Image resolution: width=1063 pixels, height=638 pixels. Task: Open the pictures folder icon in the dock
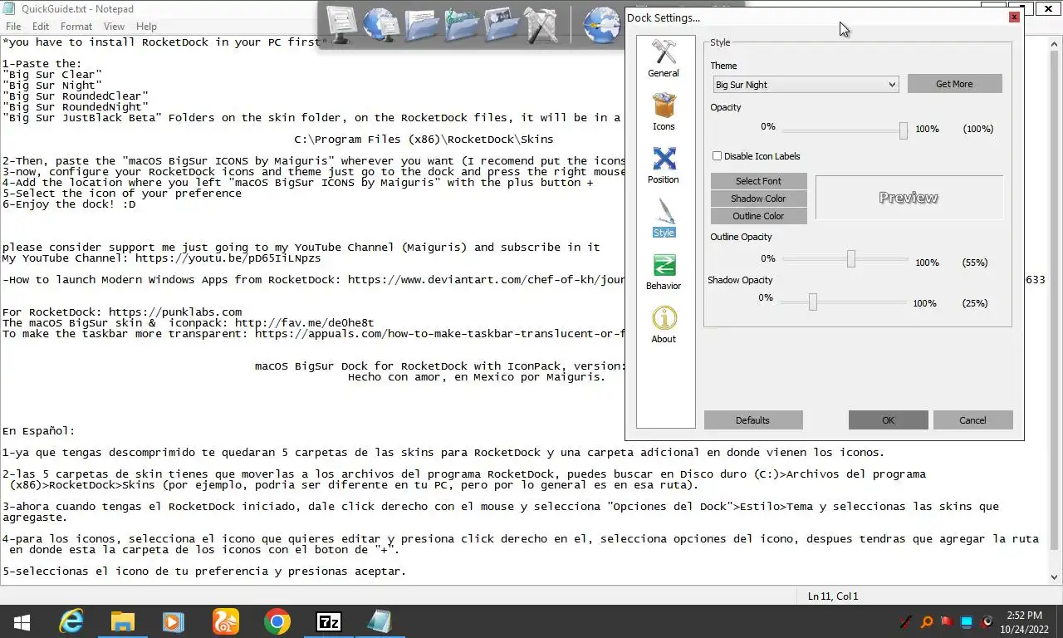pos(502,24)
